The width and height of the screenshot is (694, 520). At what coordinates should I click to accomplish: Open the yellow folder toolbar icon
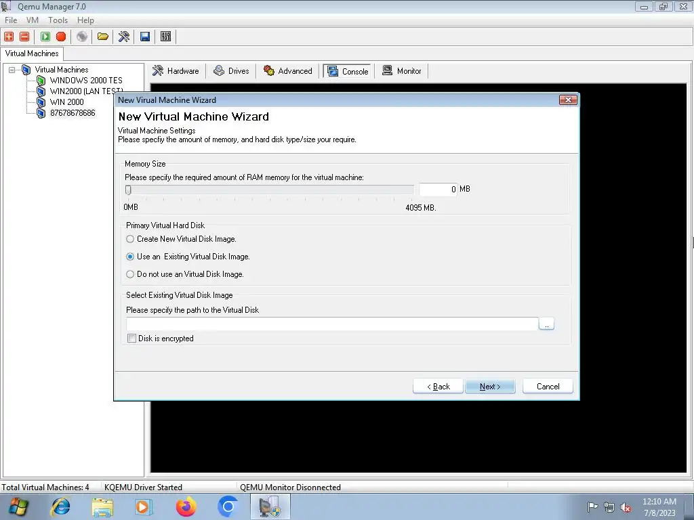pyautogui.click(x=103, y=37)
